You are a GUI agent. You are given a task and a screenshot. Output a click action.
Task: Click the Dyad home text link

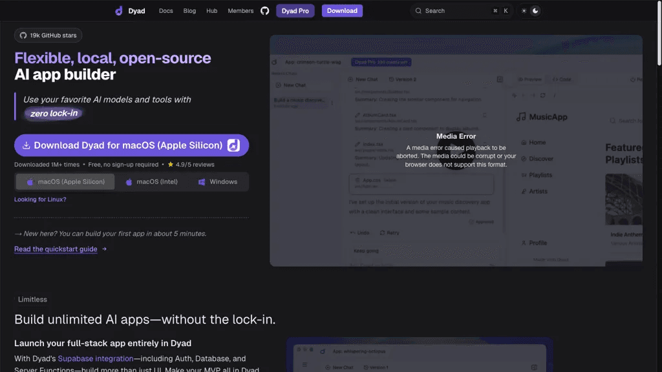click(136, 10)
